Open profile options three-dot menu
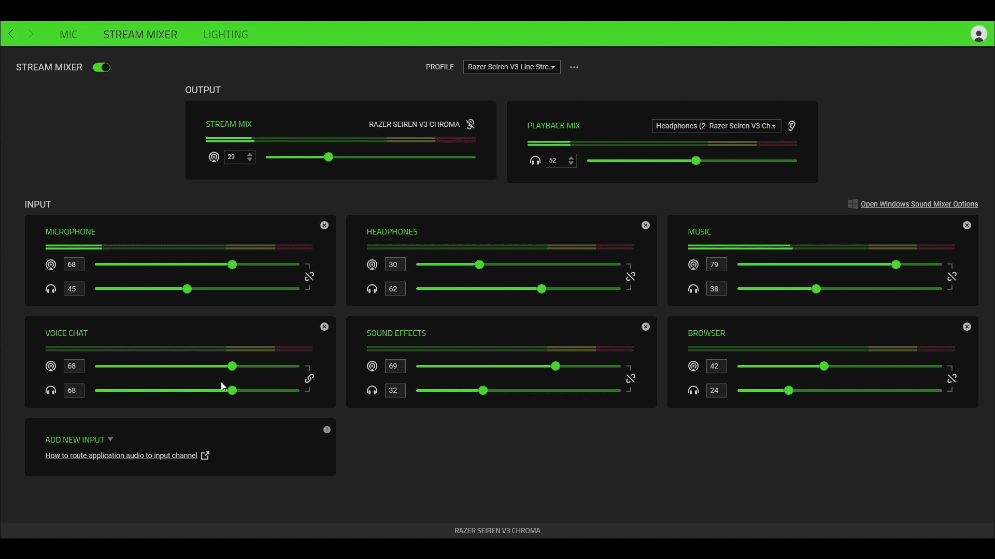995x559 pixels. [x=574, y=67]
